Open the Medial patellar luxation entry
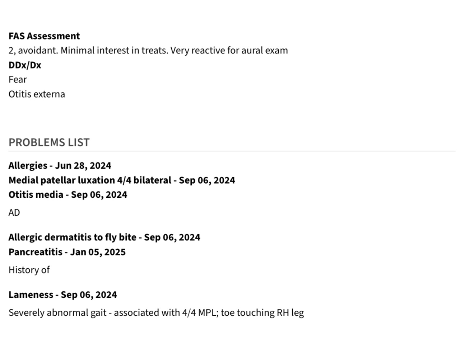474x348 pixels. point(90,180)
